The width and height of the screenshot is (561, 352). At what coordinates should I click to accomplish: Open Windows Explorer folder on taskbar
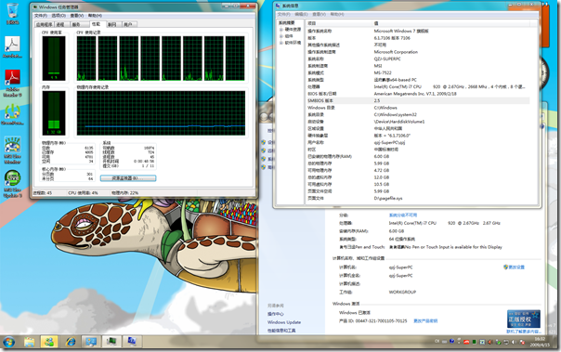pos(30,342)
